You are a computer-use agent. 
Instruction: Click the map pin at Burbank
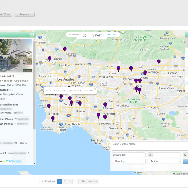click(50, 59)
